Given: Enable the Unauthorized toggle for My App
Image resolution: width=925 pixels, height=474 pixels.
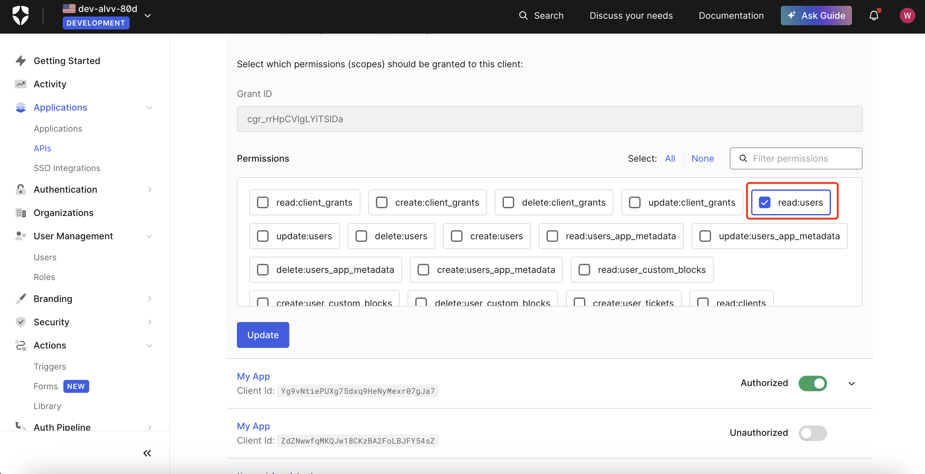Looking at the screenshot, I should (x=813, y=433).
